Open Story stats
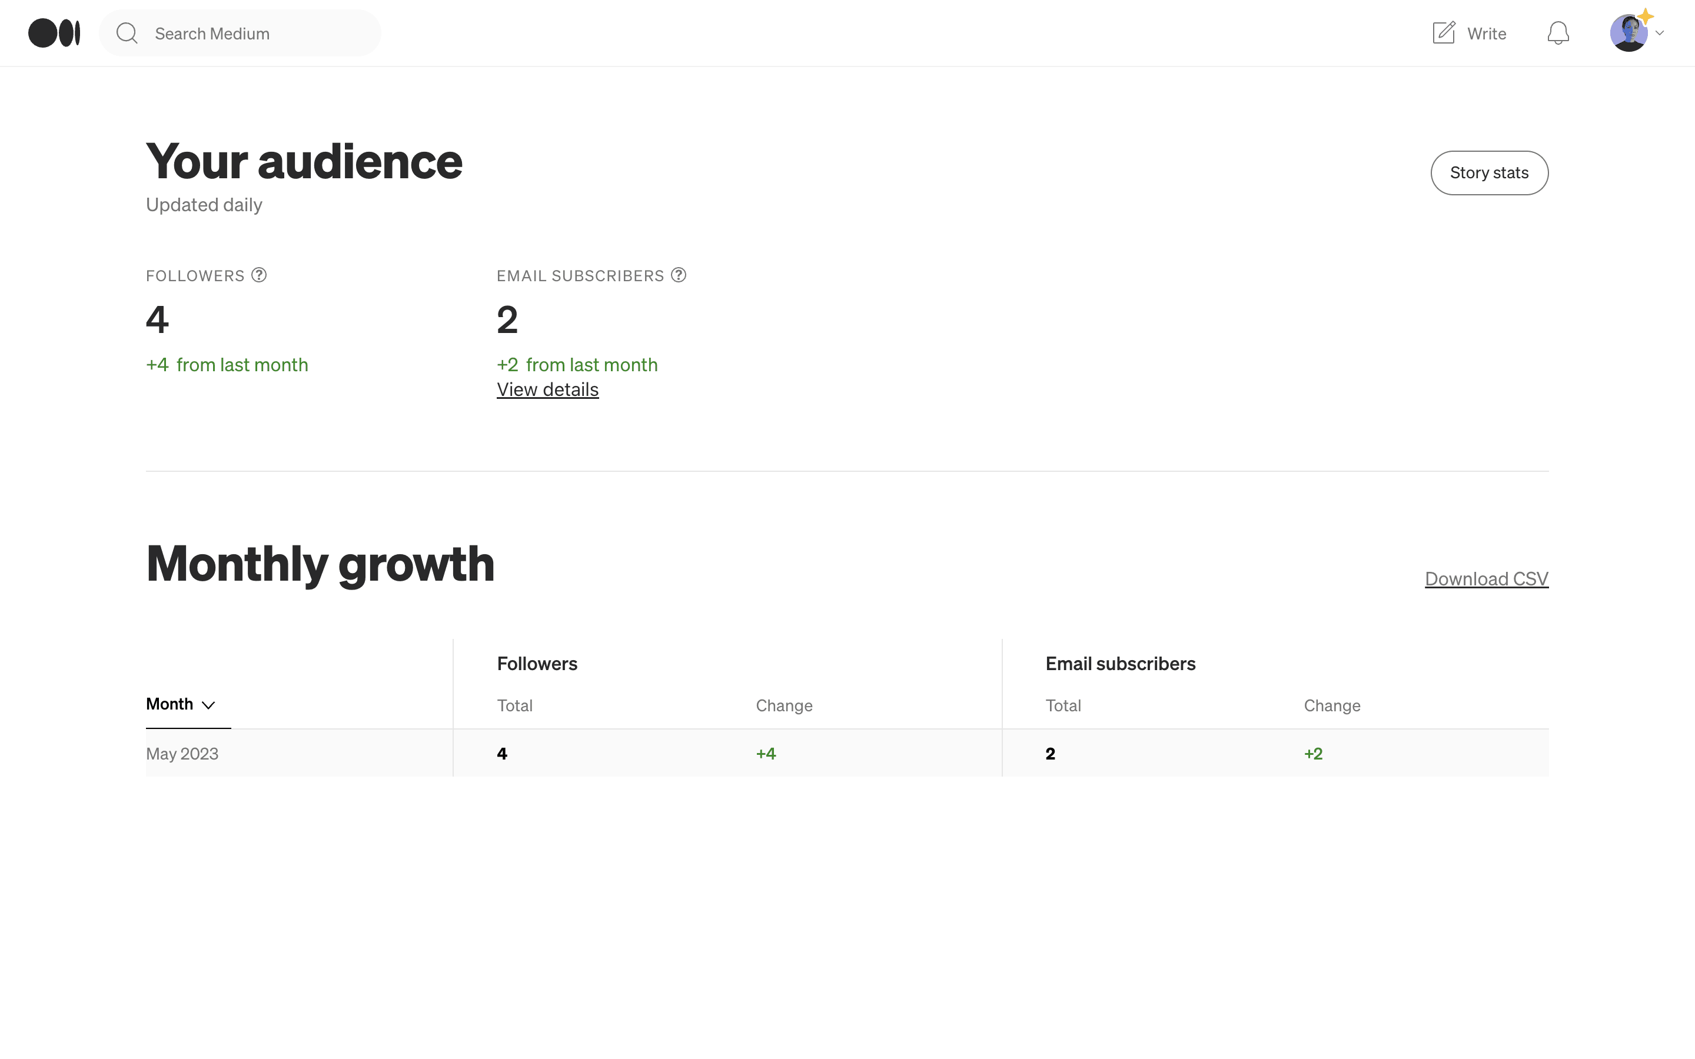The image size is (1695, 1059). (1489, 173)
